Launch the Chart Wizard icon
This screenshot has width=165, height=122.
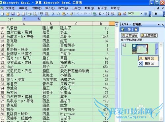(119, 14)
